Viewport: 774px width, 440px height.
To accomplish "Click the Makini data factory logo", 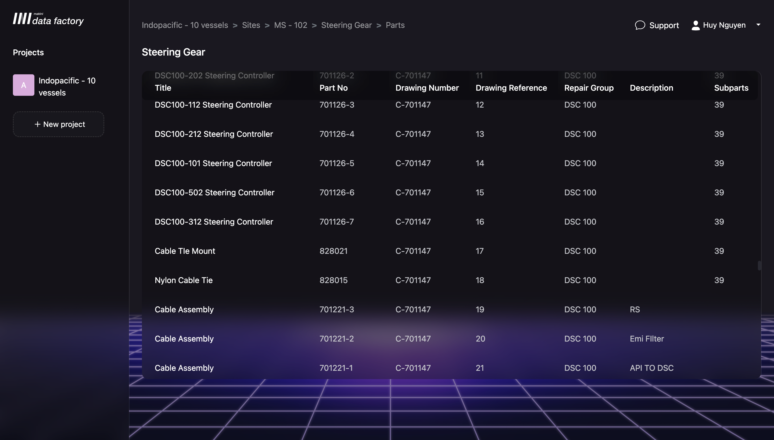I will pyautogui.click(x=48, y=19).
